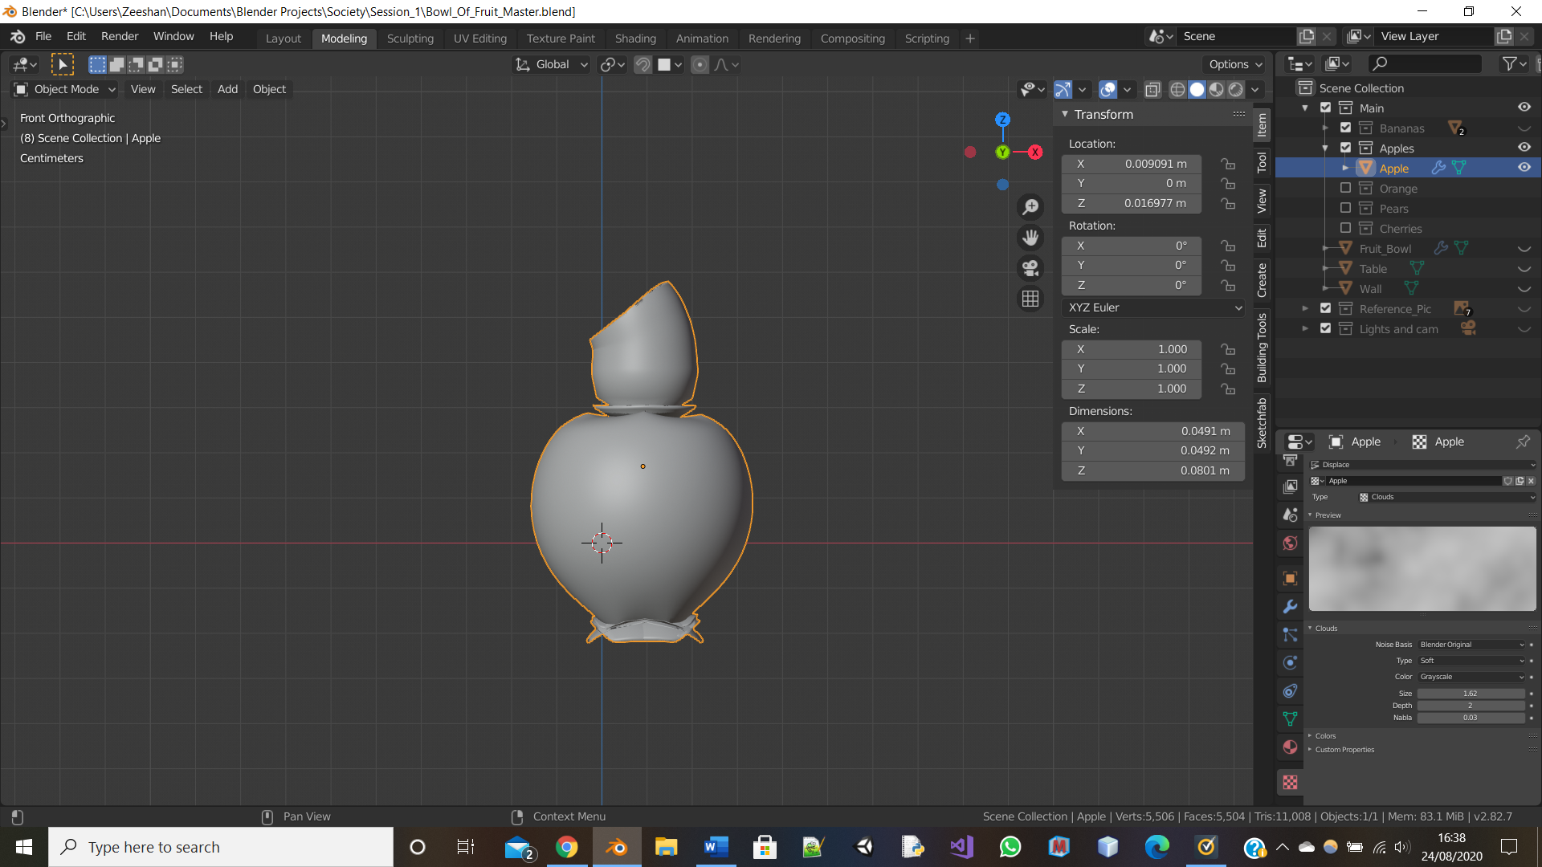This screenshot has height=867, width=1542.
Task: Click the zoom magnifier viewport icon
Action: (1030, 207)
